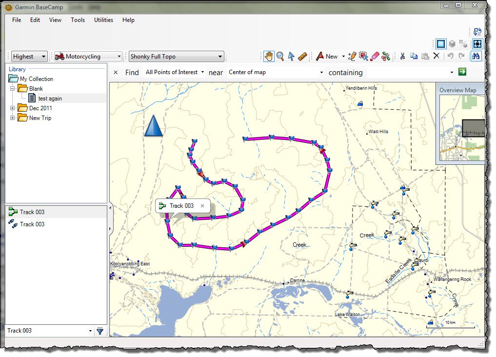
Task: Select the test again list
Action: point(45,99)
